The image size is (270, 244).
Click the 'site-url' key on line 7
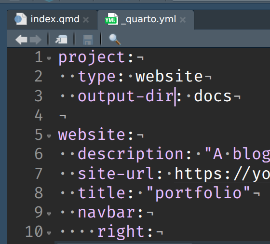(116, 174)
